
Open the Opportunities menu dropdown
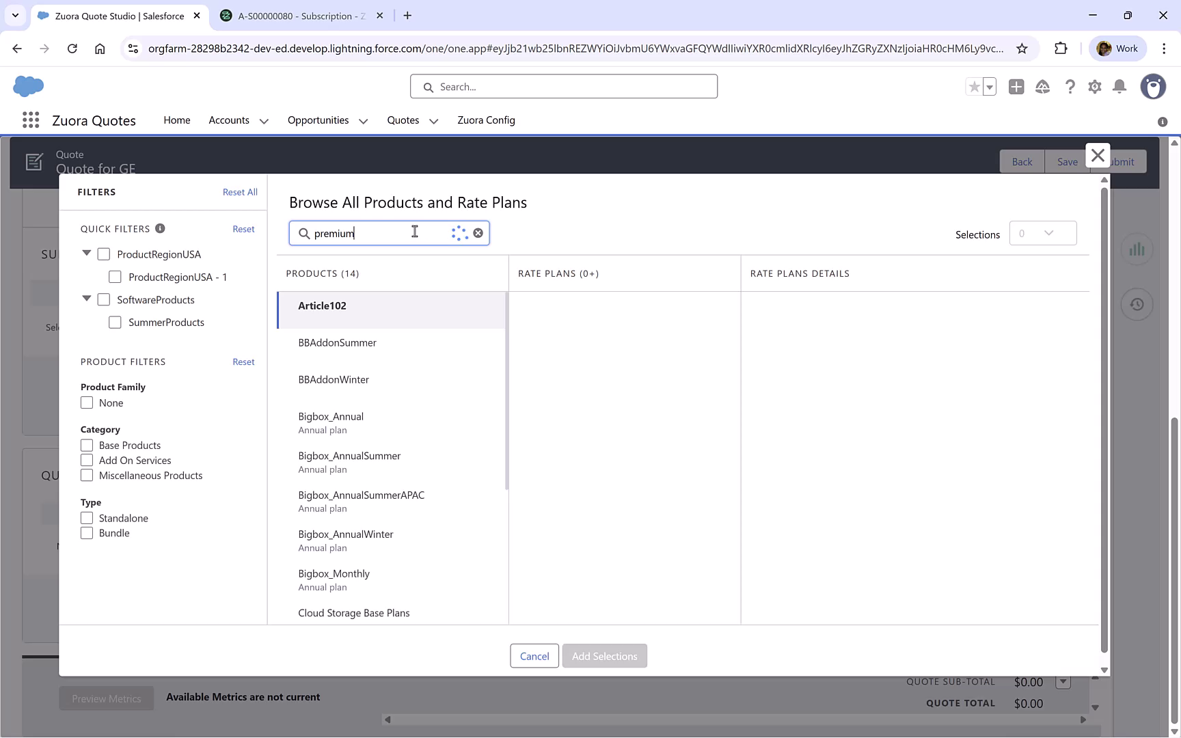pyautogui.click(x=363, y=120)
